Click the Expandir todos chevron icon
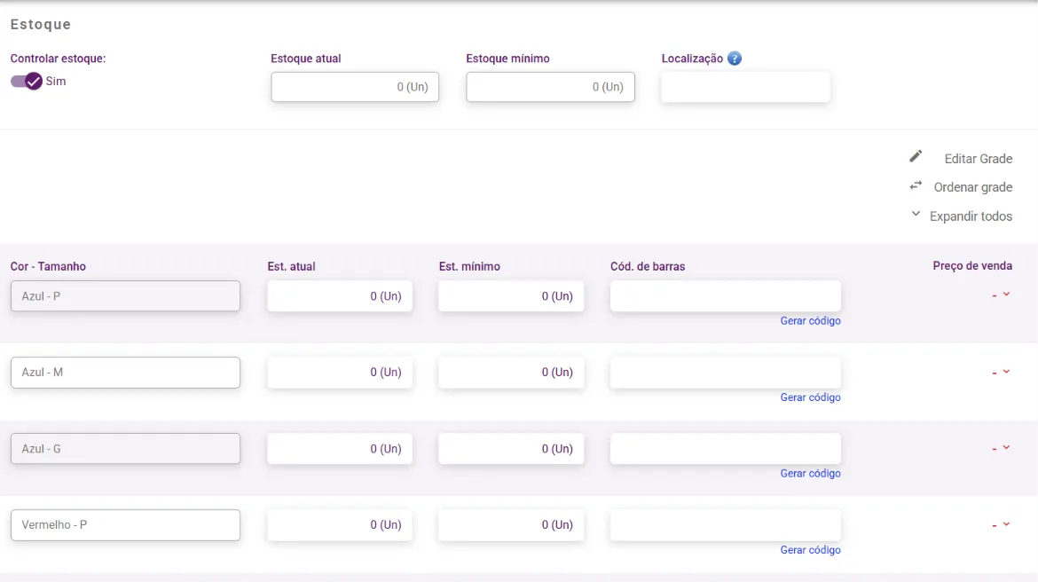Image resolution: width=1038 pixels, height=582 pixels. [x=916, y=214]
